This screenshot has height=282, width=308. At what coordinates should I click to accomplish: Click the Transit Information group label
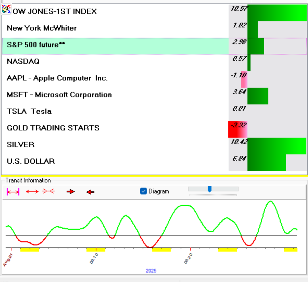coord(28,180)
